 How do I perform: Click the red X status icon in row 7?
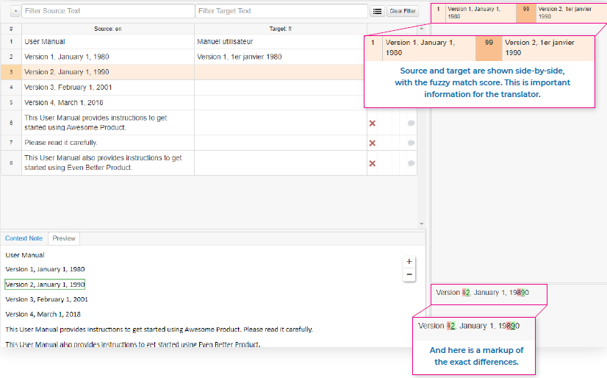(372, 143)
